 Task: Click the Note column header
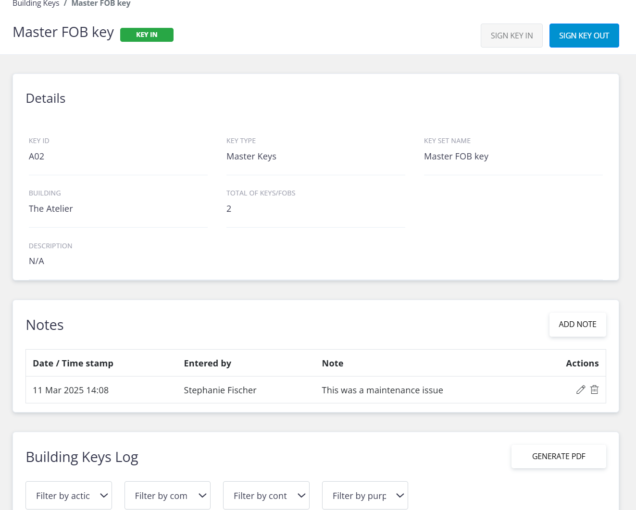tap(333, 364)
